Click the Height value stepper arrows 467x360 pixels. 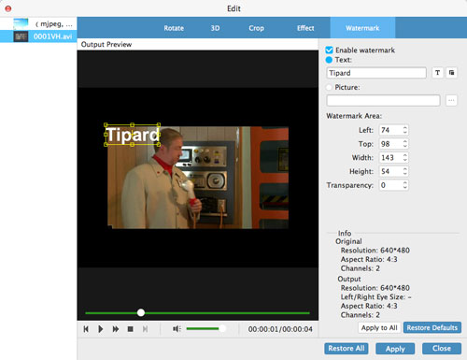point(404,171)
